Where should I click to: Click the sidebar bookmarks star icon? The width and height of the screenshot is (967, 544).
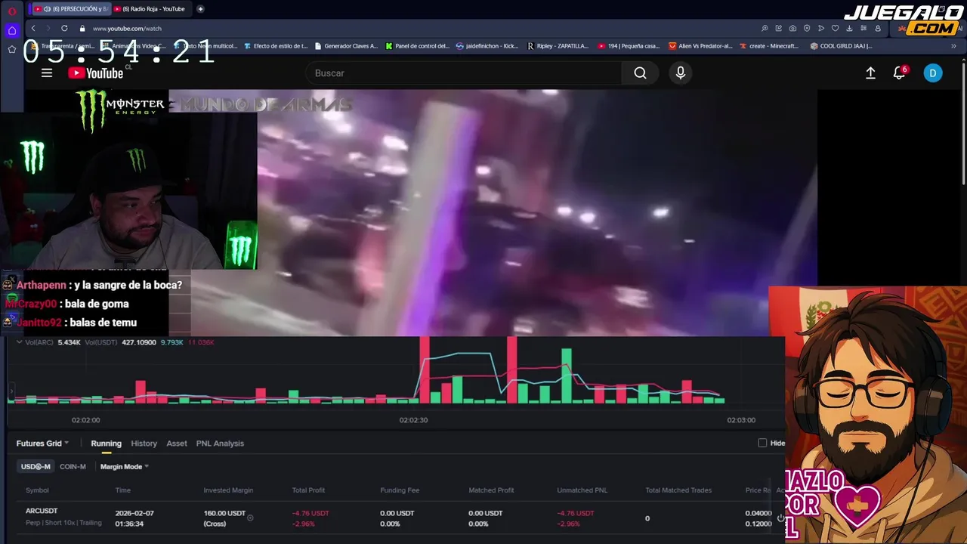pos(12,49)
